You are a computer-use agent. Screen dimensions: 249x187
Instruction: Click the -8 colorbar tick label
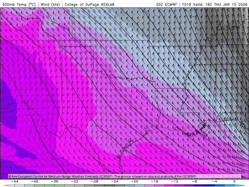195,181
